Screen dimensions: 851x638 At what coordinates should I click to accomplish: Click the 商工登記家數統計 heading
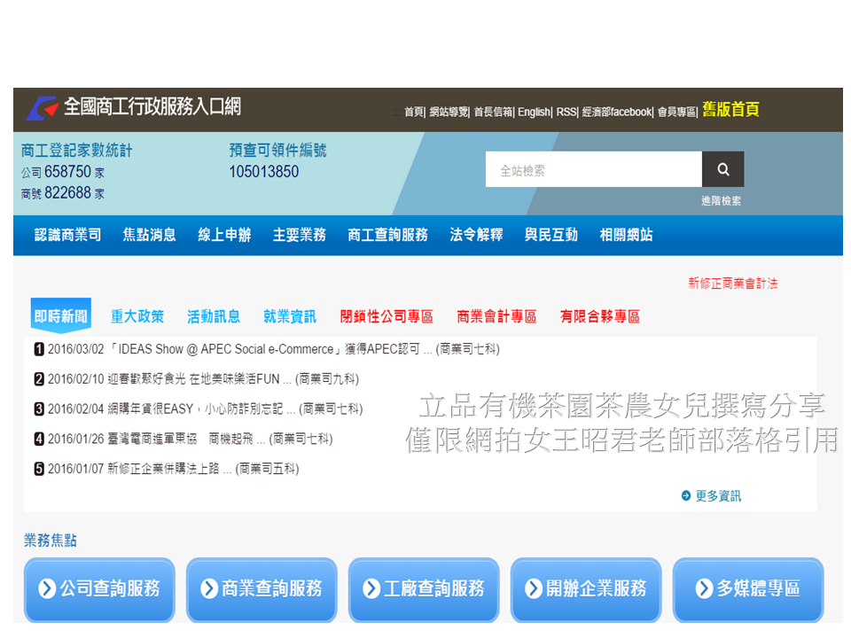click(76, 151)
